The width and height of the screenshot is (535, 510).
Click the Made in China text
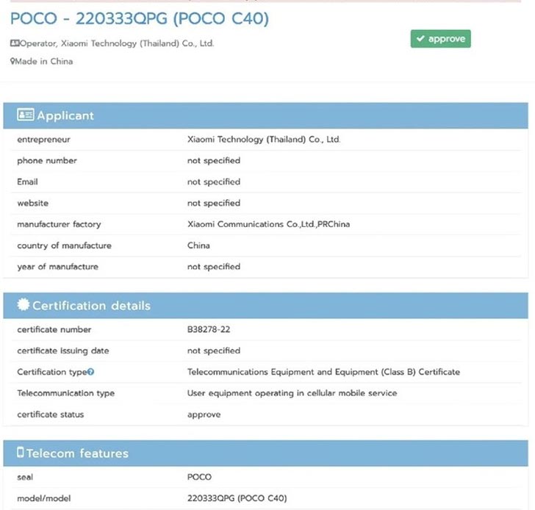pyautogui.click(x=44, y=62)
